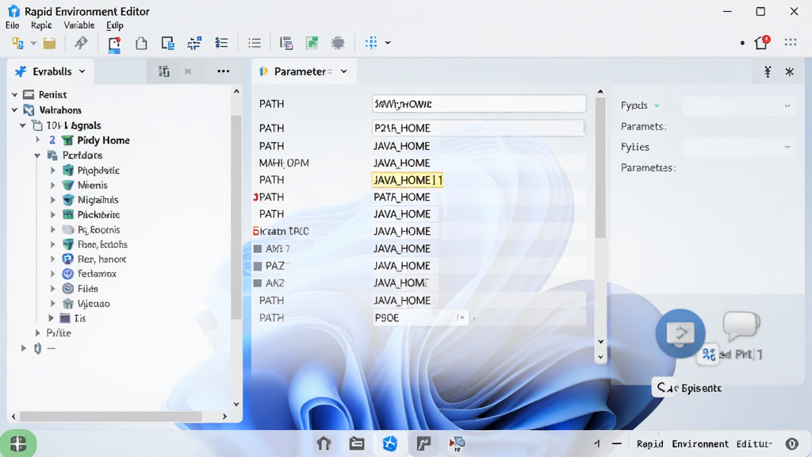The width and height of the screenshot is (812, 457).
Task: Click the bullet list toolbar icon
Action: point(255,43)
